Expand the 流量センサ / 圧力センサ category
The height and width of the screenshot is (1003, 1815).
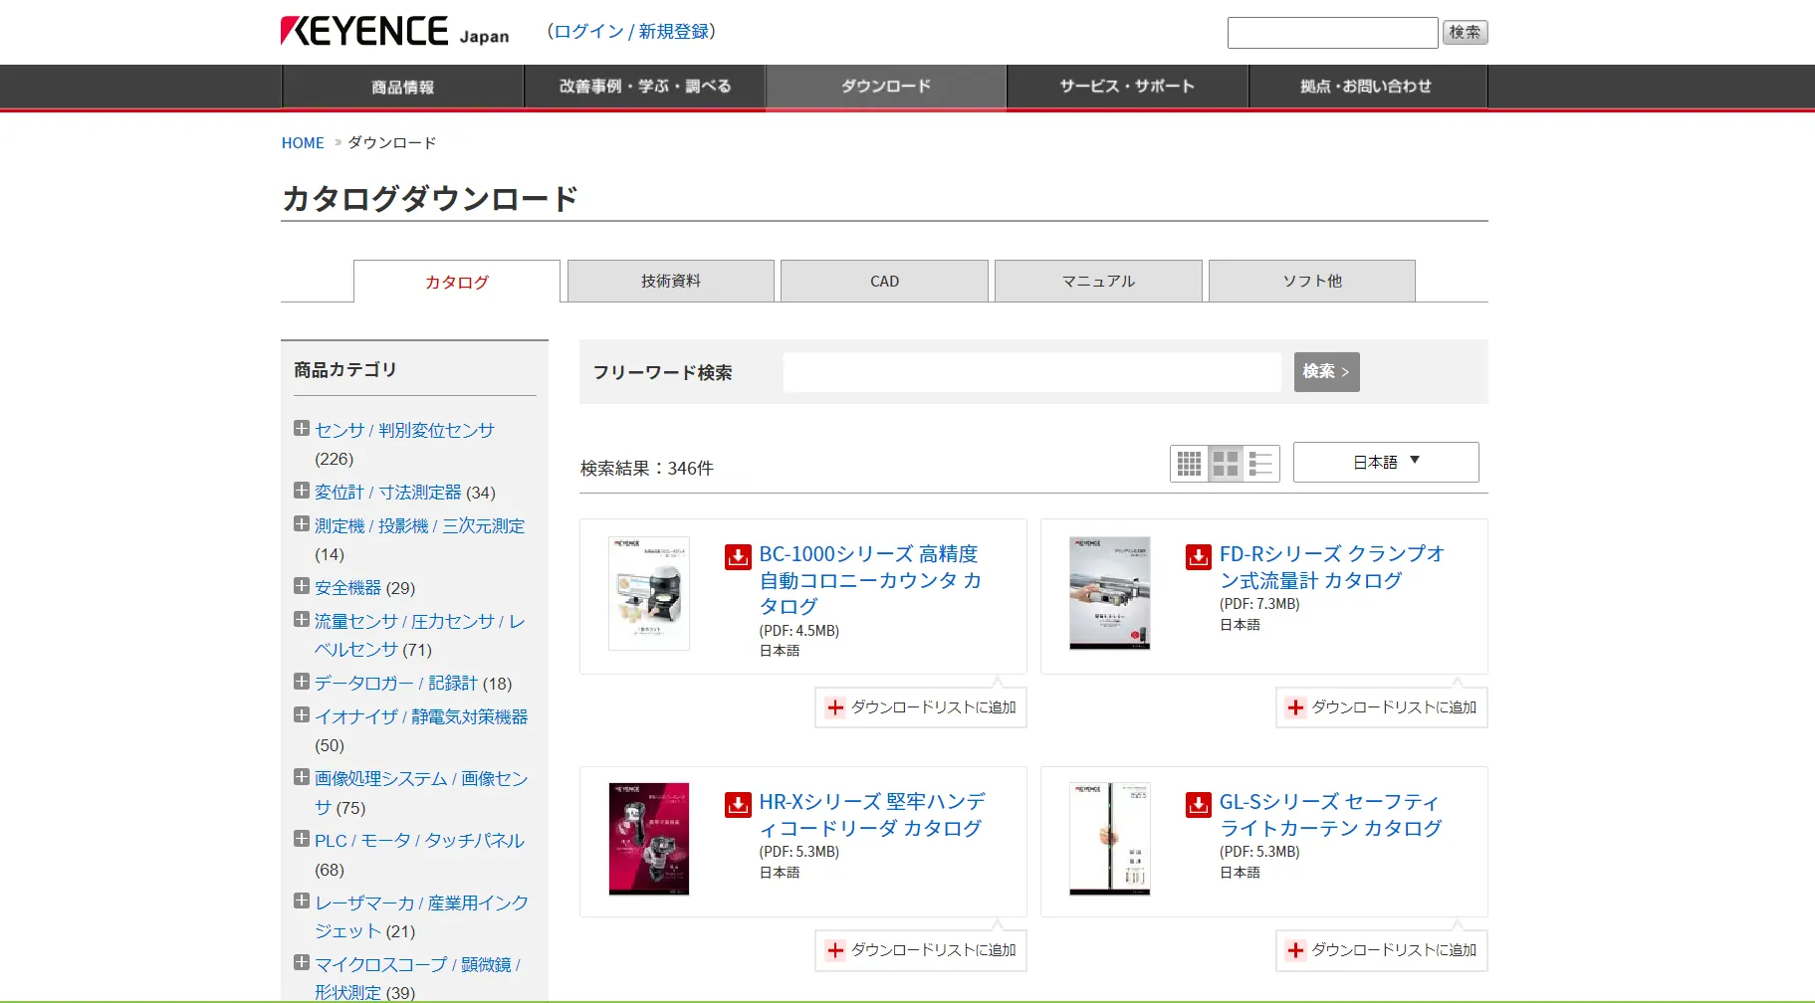302,620
